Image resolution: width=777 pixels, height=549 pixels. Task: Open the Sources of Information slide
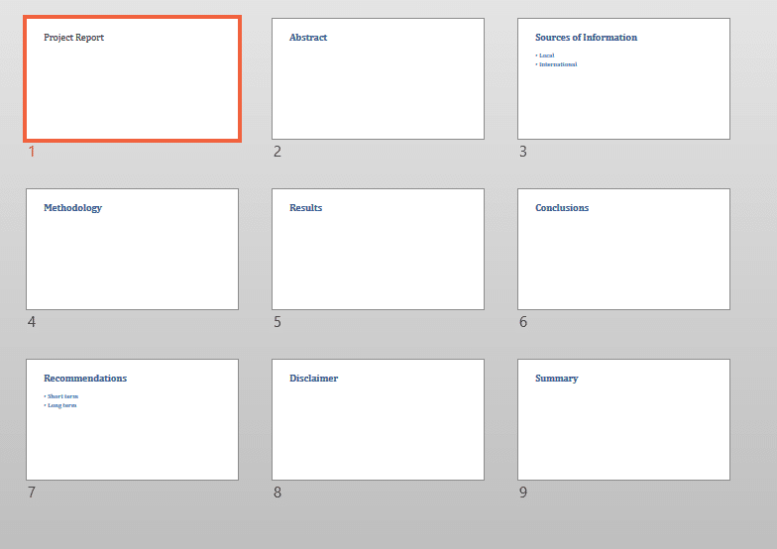623,89
